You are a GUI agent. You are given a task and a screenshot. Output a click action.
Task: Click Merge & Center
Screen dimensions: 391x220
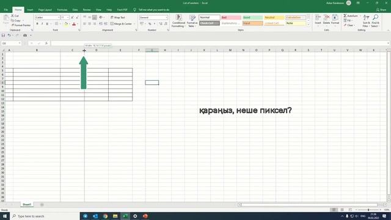click(x=121, y=24)
